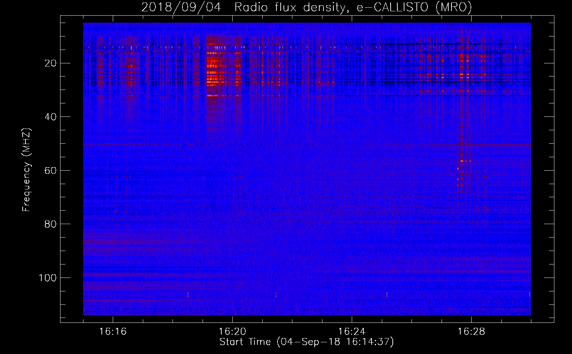
Task: Click the 'Frequency (MHZ)' axis label
Action: pos(27,170)
